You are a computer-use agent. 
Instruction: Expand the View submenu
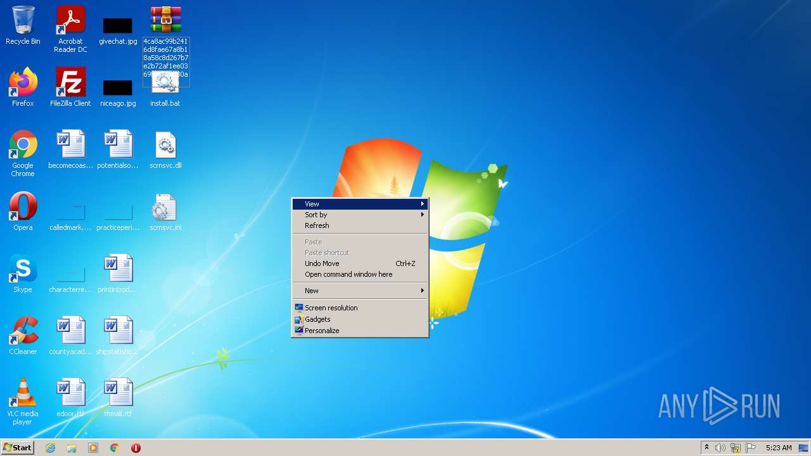coord(360,204)
